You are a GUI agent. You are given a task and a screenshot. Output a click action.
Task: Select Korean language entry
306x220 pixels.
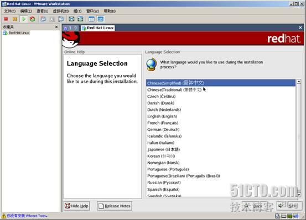point(221,156)
